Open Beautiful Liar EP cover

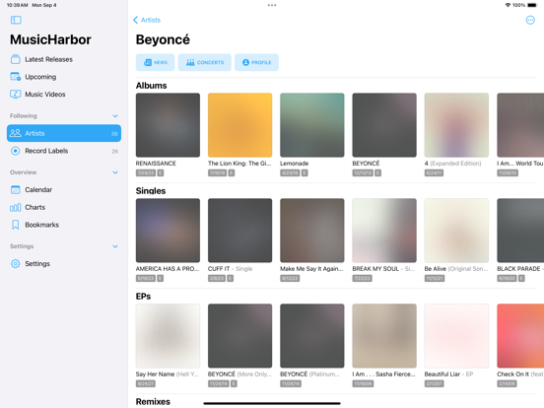point(456,336)
